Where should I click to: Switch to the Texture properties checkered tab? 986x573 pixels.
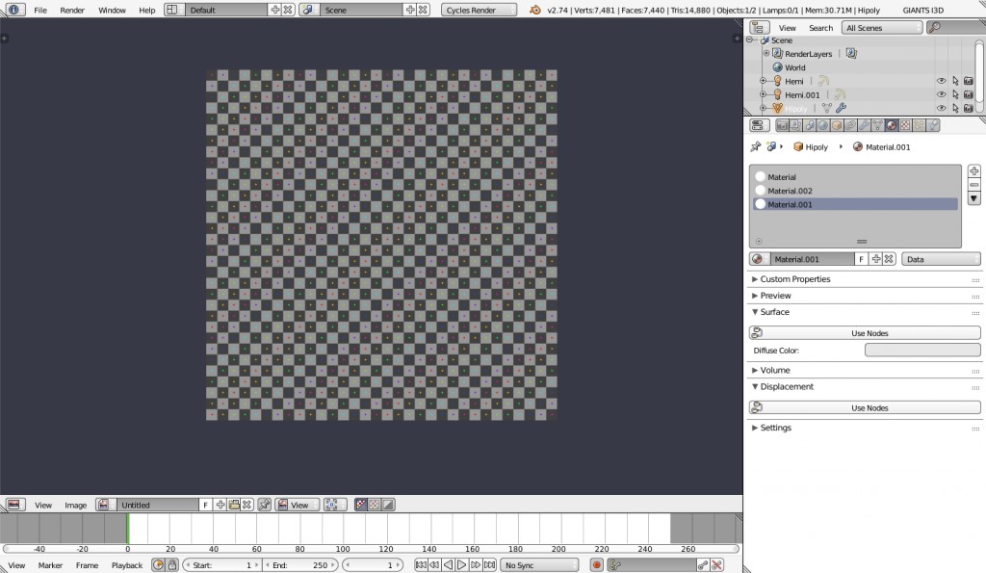[x=905, y=125]
